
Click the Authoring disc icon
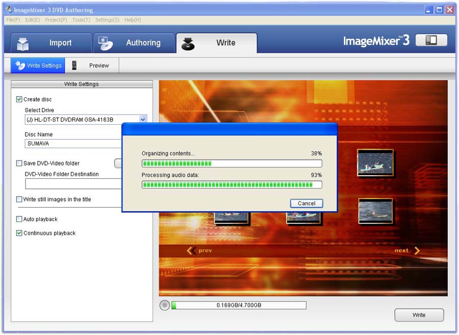click(x=106, y=43)
